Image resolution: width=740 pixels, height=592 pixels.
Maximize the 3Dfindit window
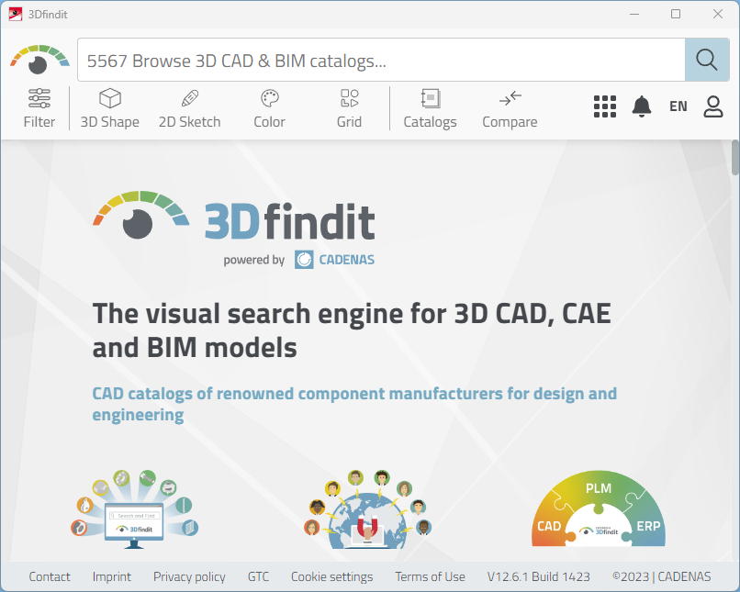pos(676,14)
